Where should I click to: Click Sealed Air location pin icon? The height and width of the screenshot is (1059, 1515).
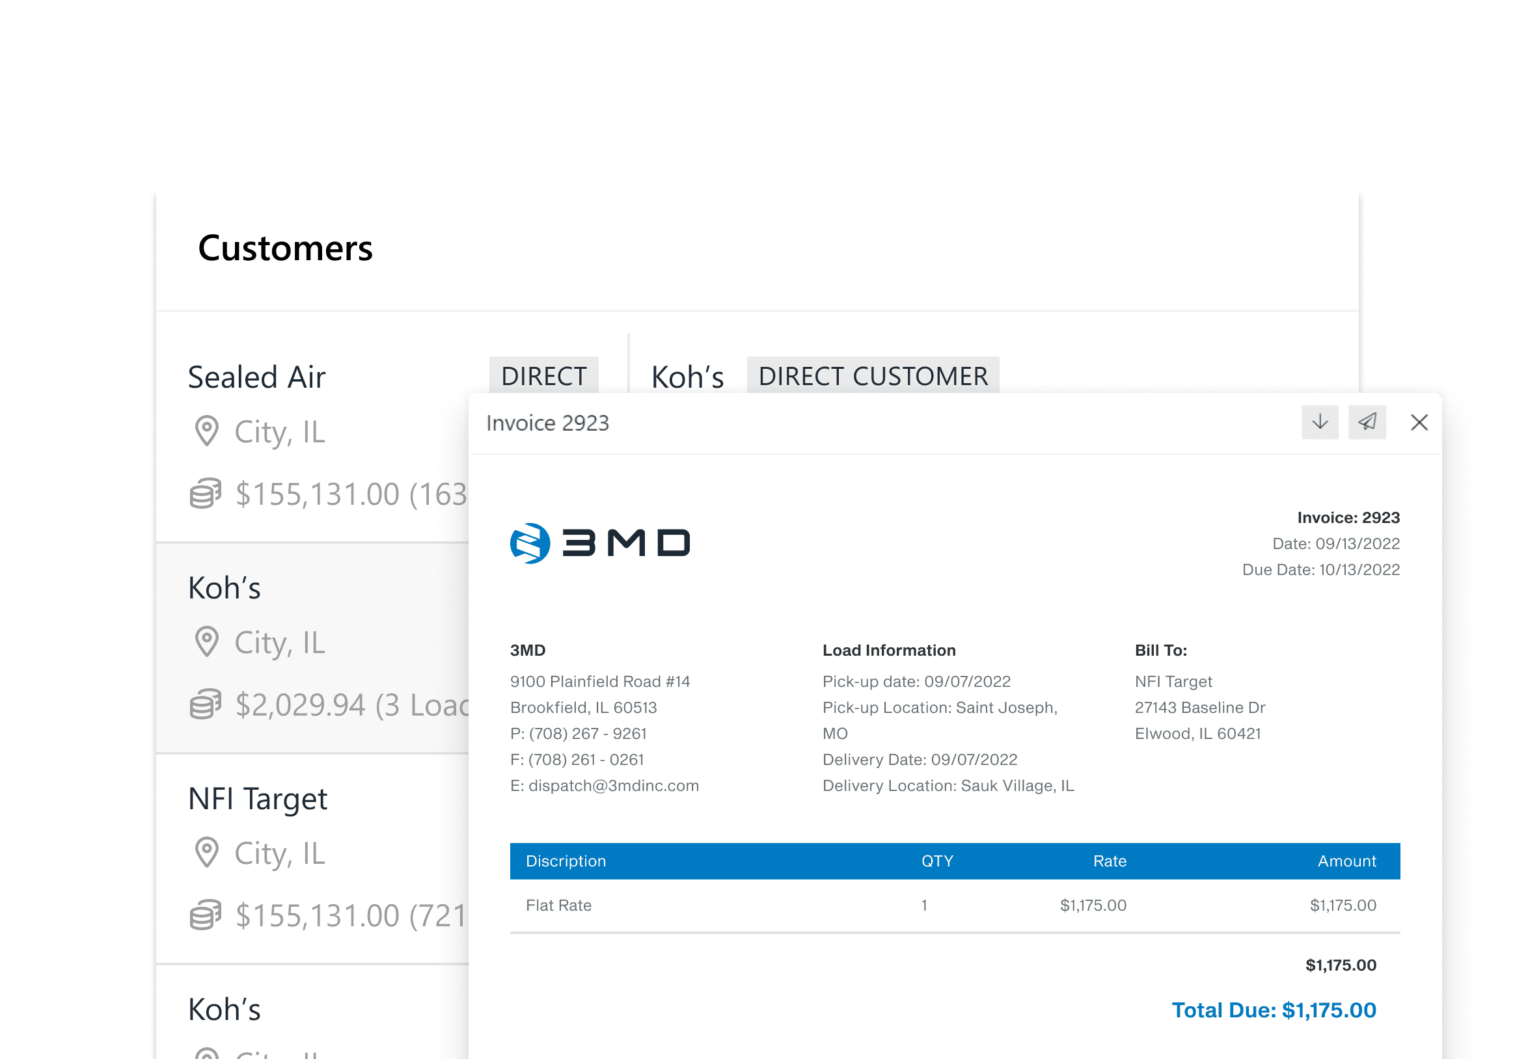pos(206,431)
